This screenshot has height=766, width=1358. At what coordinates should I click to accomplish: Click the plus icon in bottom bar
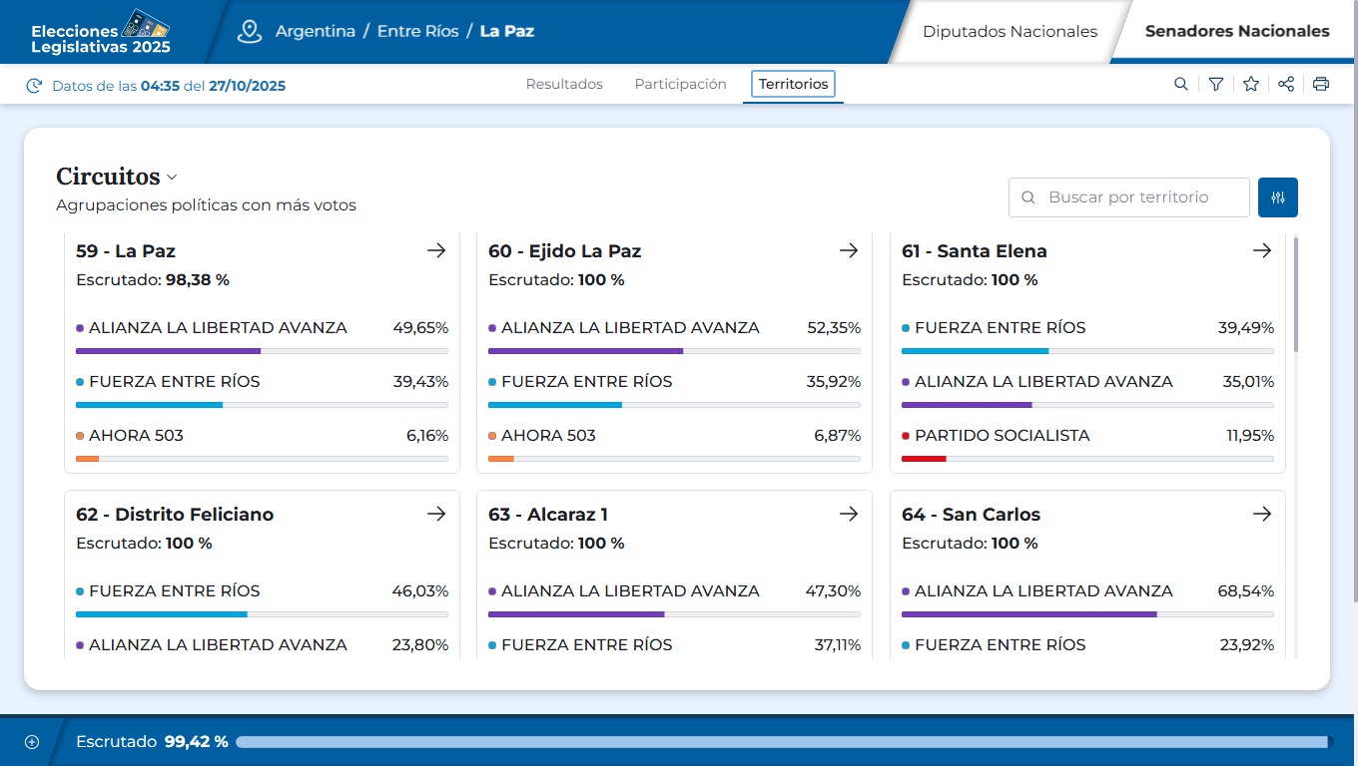coord(31,741)
